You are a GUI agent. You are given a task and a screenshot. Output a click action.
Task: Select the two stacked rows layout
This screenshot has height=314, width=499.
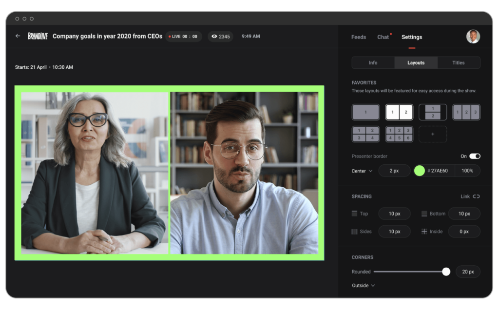[x=433, y=112]
